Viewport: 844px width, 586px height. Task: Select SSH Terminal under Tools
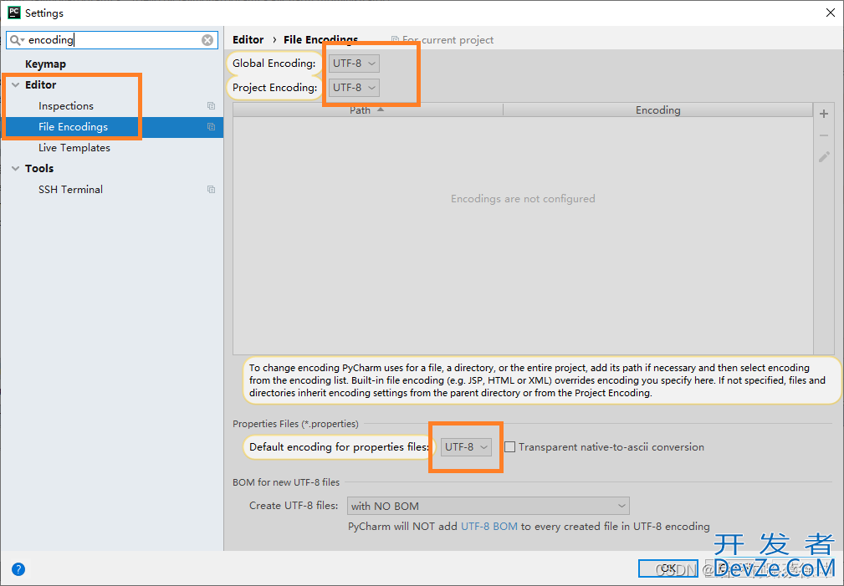[70, 190]
